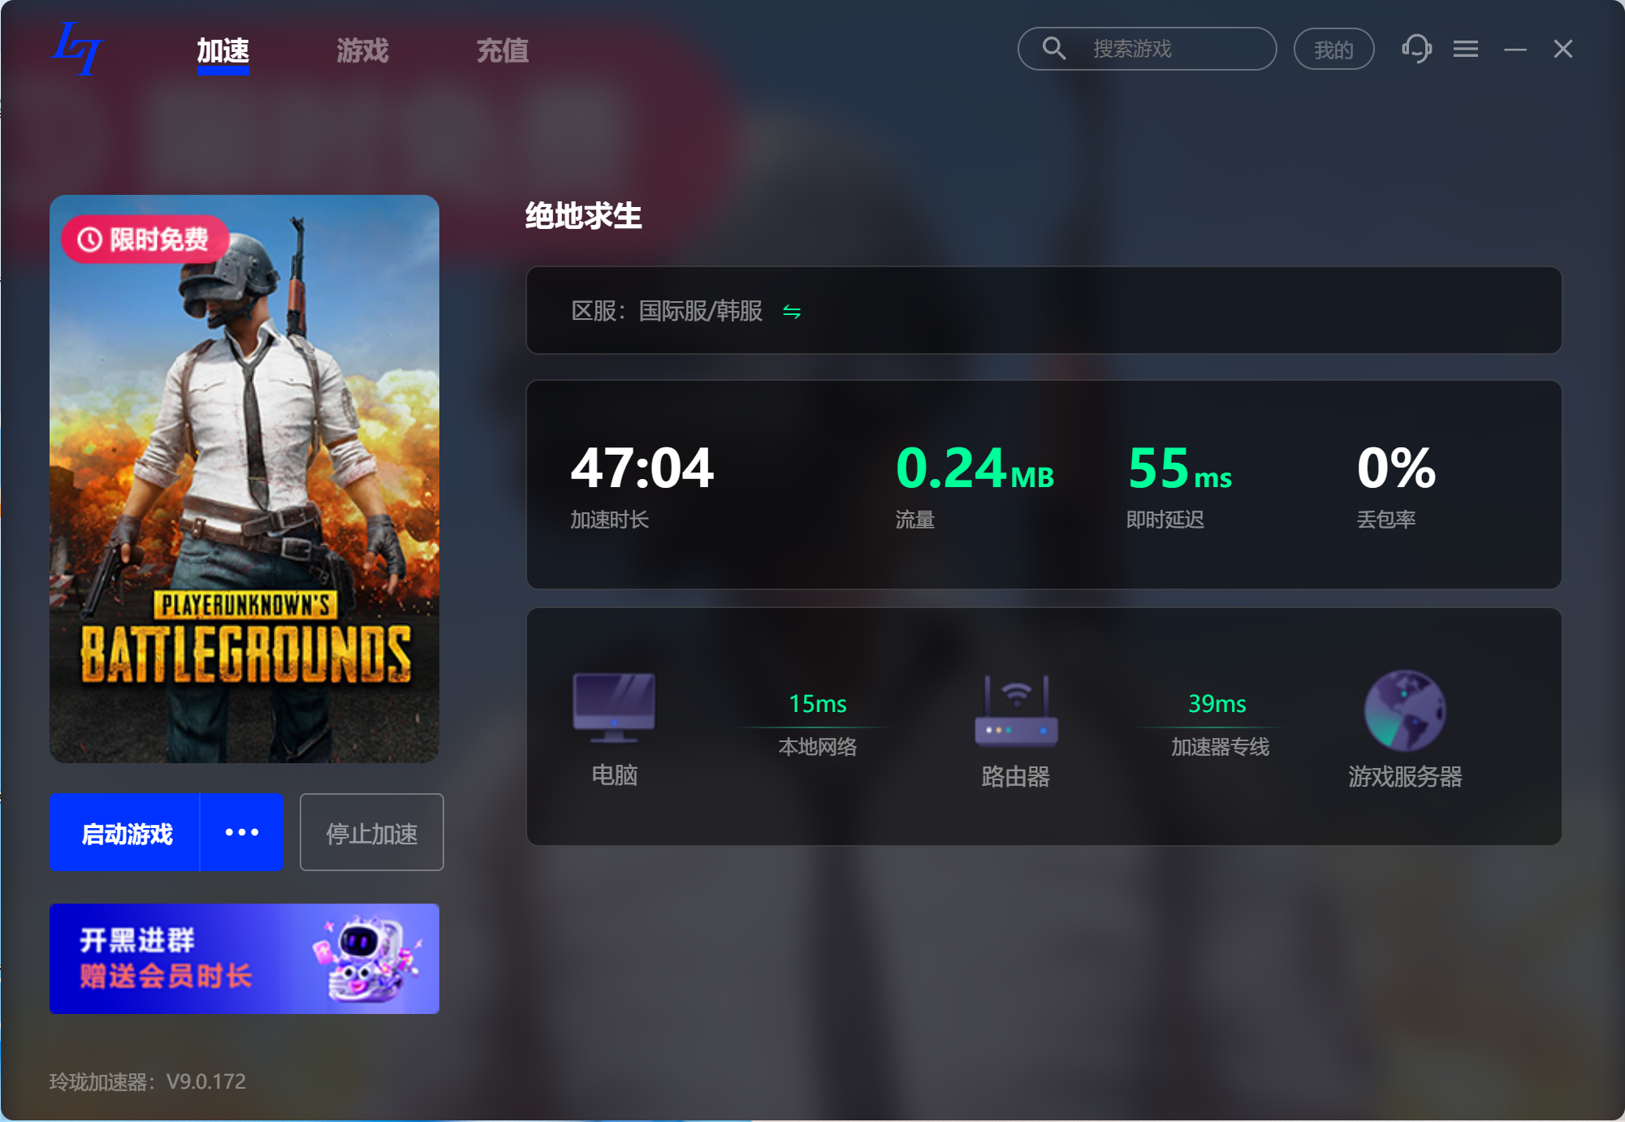This screenshot has width=1625, height=1122.
Task: Open customer support headset icon
Action: point(1416,49)
